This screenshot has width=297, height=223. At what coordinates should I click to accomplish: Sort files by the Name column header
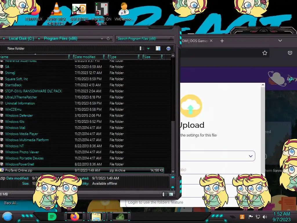(x=34, y=57)
